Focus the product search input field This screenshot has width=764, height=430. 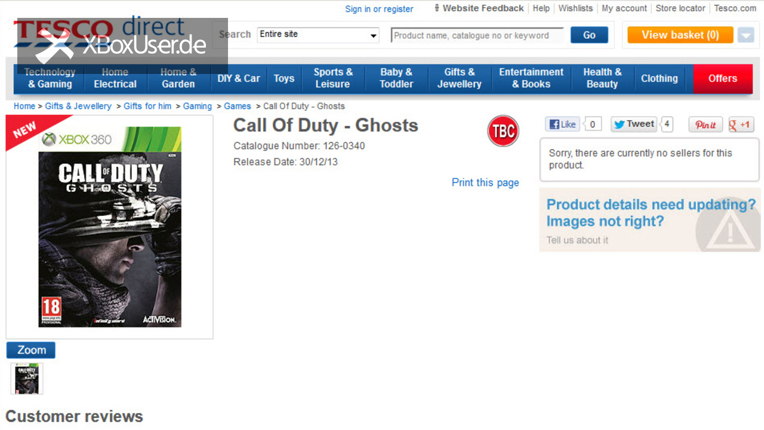coord(477,35)
